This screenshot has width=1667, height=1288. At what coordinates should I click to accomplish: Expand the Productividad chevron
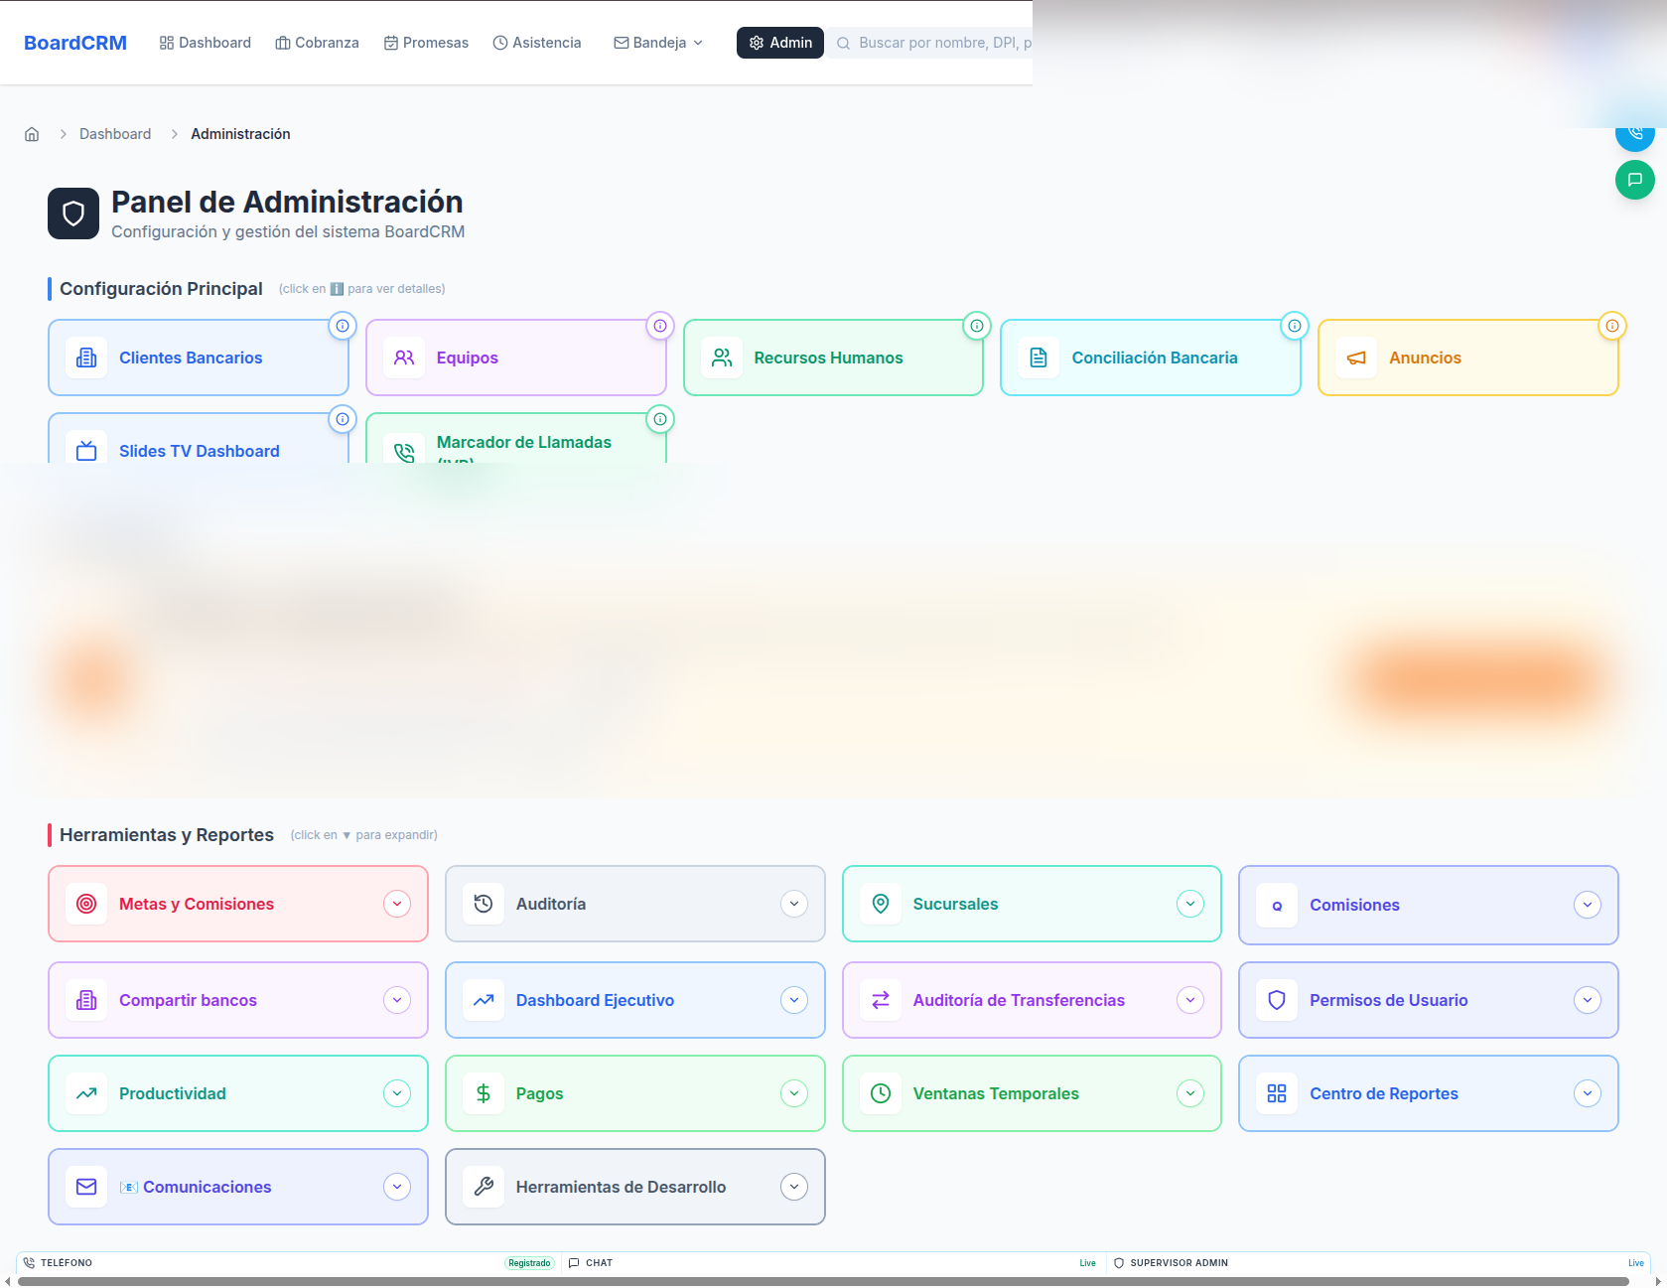pos(397,1093)
